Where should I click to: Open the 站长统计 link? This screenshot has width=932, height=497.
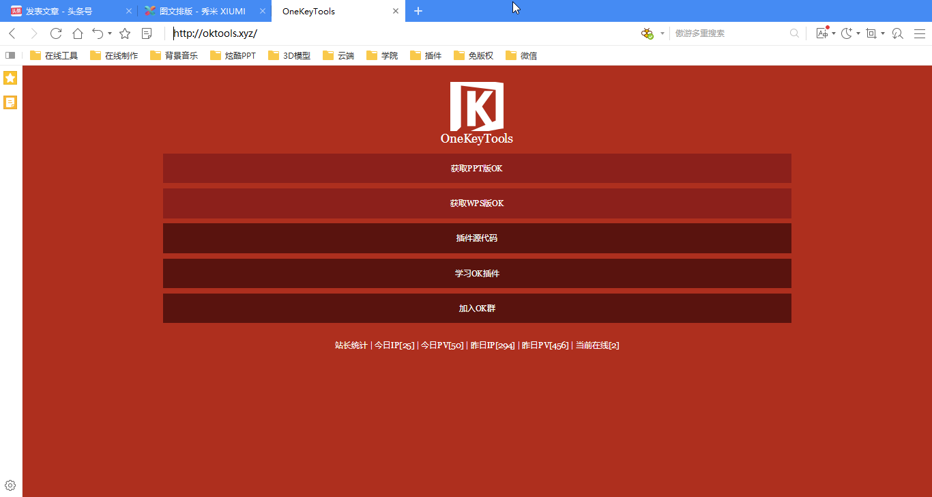click(x=351, y=345)
